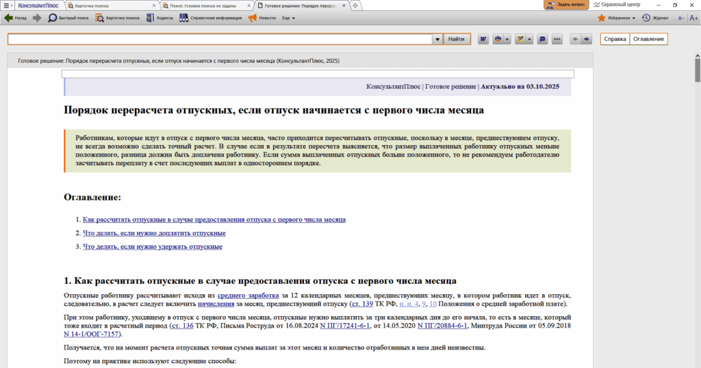The width and height of the screenshot is (701, 368).
Task: Open the Избранное dropdown
Action: [x=618, y=18]
